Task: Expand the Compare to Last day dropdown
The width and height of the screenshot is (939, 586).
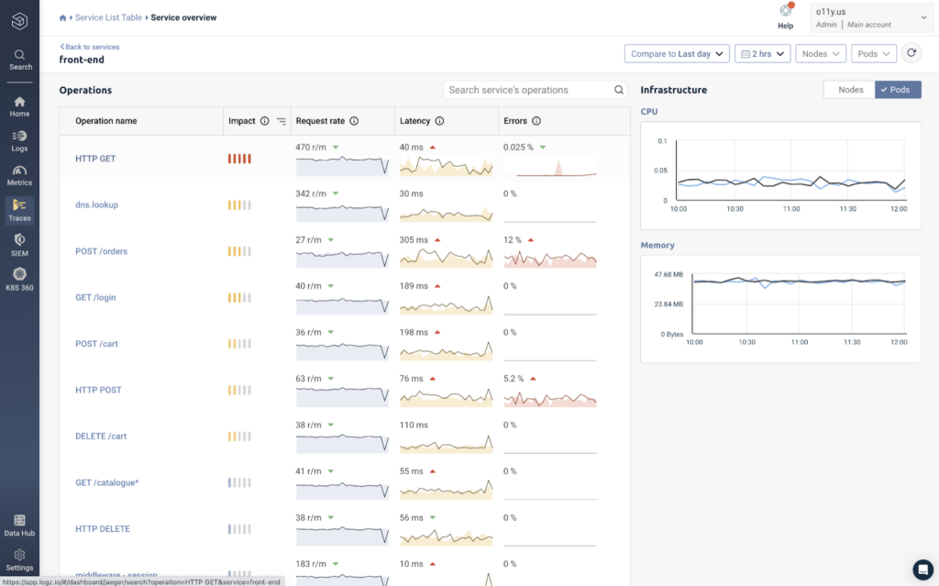Action: (x=676, y=54)
